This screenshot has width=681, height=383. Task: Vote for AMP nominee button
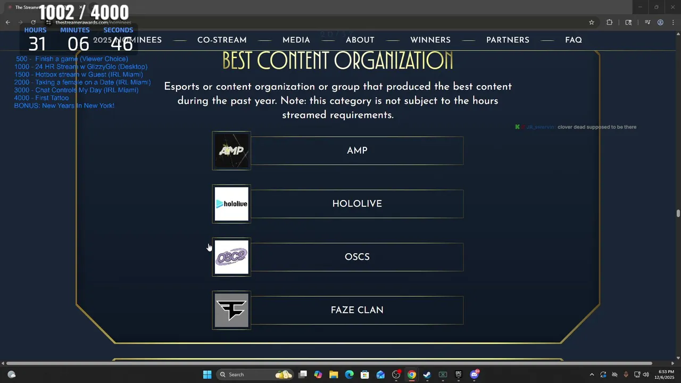point(357,151)
